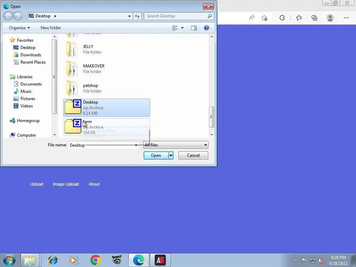Select Desktop under Favorites

coord(25,47)
